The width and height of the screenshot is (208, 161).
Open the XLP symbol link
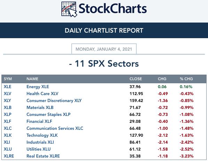pyautogui.click(x=7, y=115)
